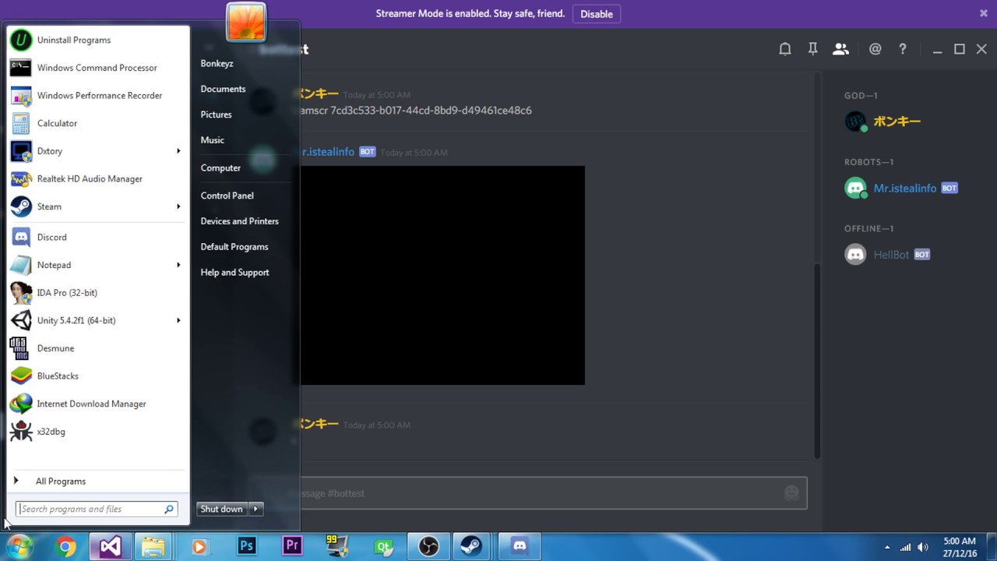Open Windows Performance Recorder

pos(97,95)
